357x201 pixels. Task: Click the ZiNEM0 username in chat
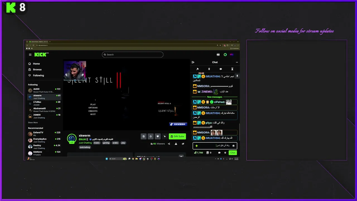207,92
